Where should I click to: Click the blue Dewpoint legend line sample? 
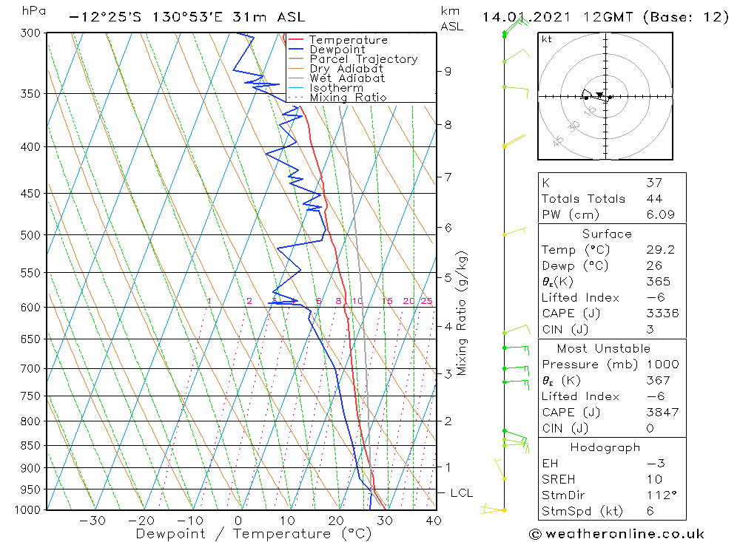(x=295, y=49)
